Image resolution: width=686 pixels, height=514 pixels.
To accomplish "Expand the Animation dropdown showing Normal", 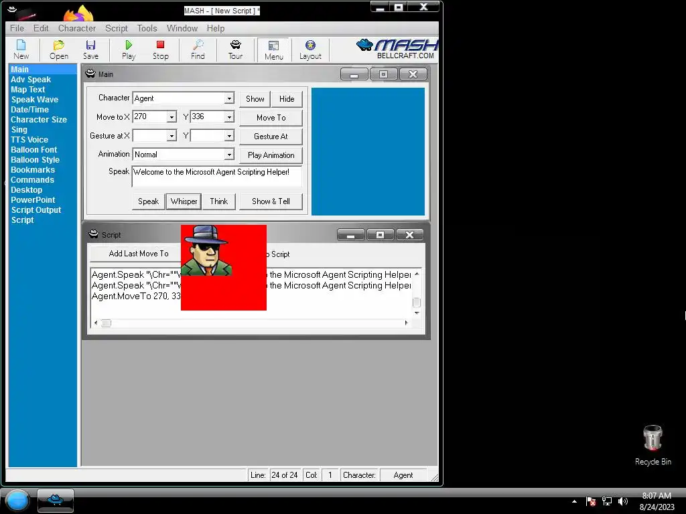I will pos(229,155).
